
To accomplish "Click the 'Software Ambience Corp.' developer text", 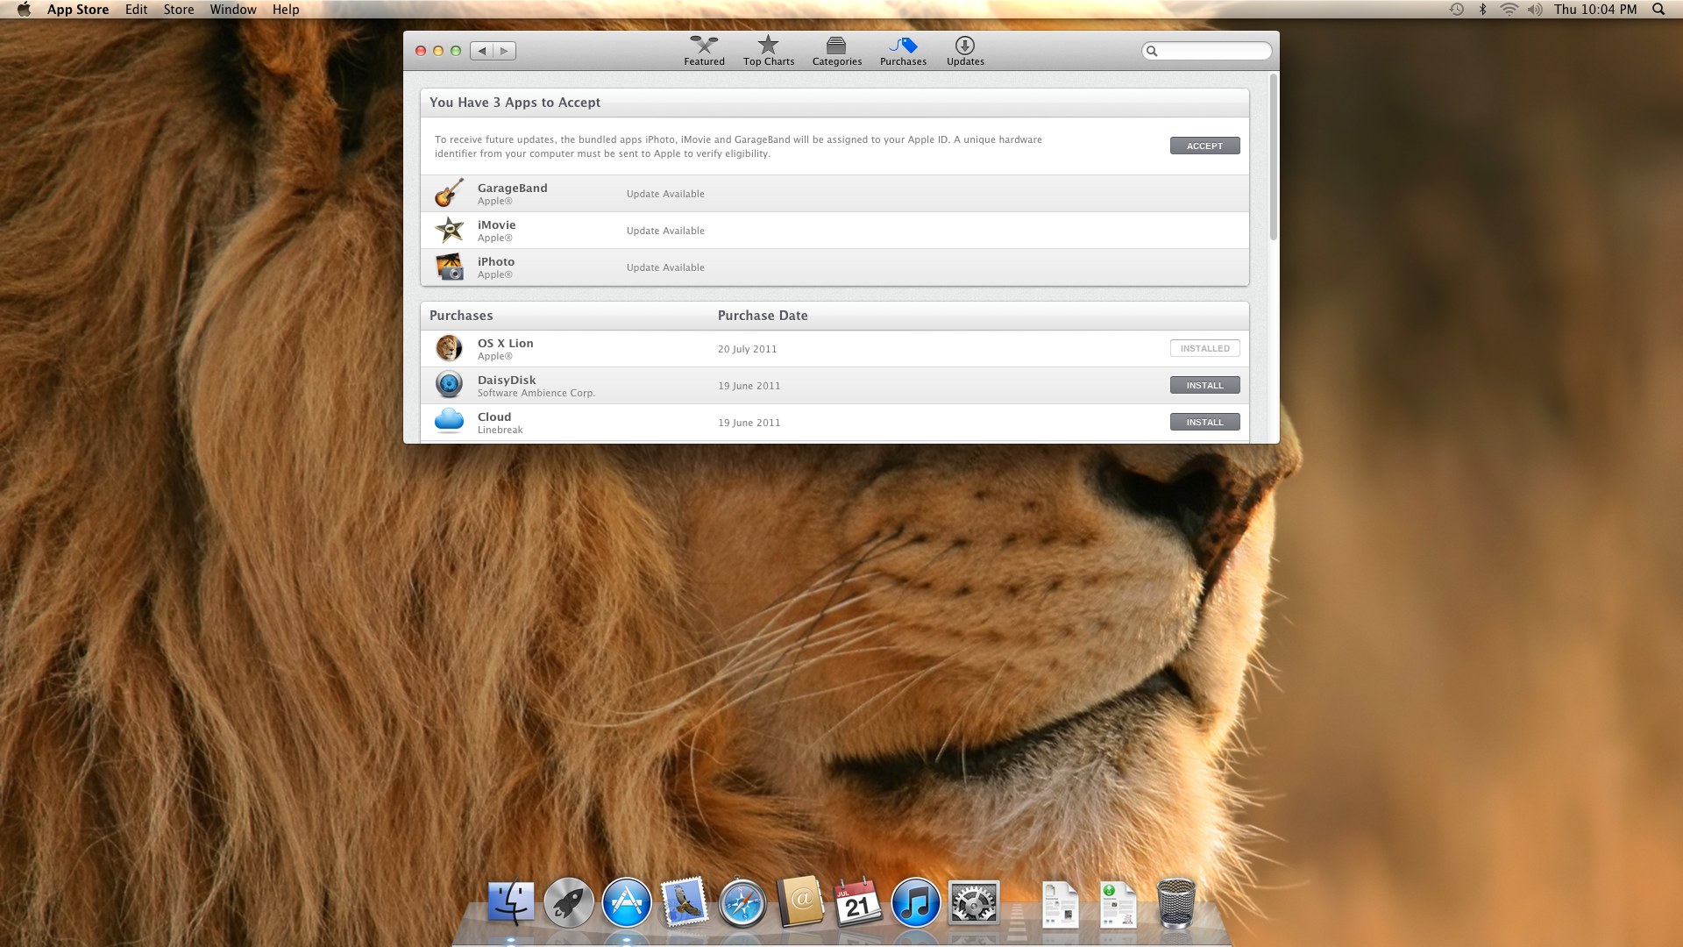I will click(536, 393).
